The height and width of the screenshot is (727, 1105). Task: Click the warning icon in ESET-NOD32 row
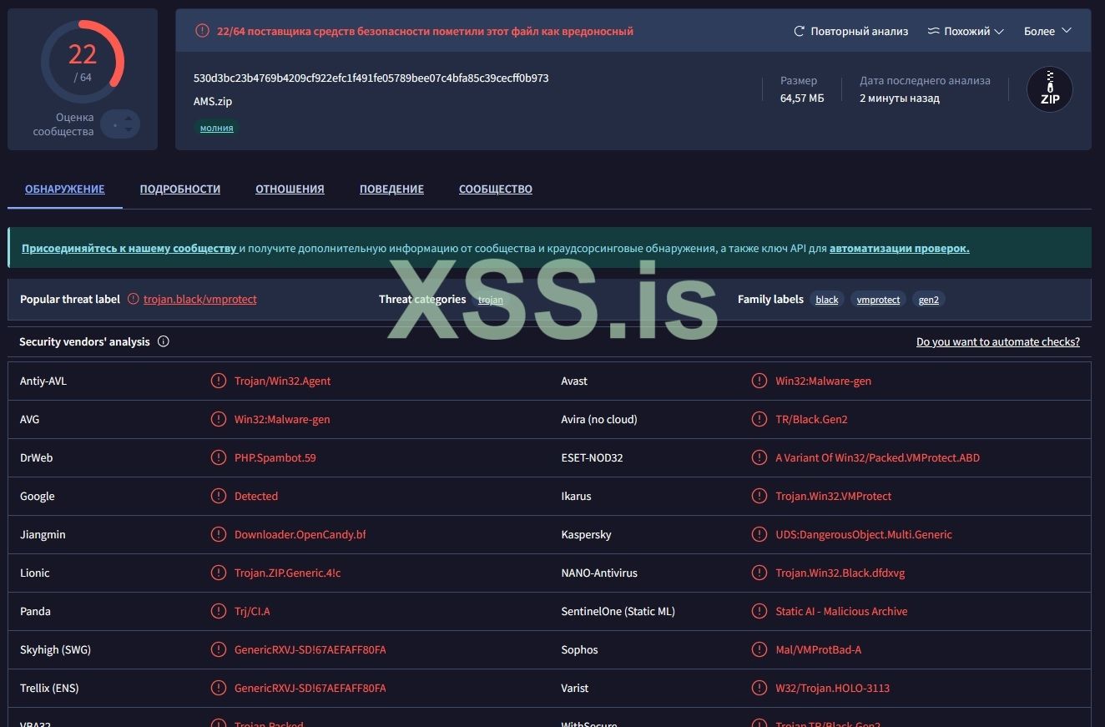point(759,457)
